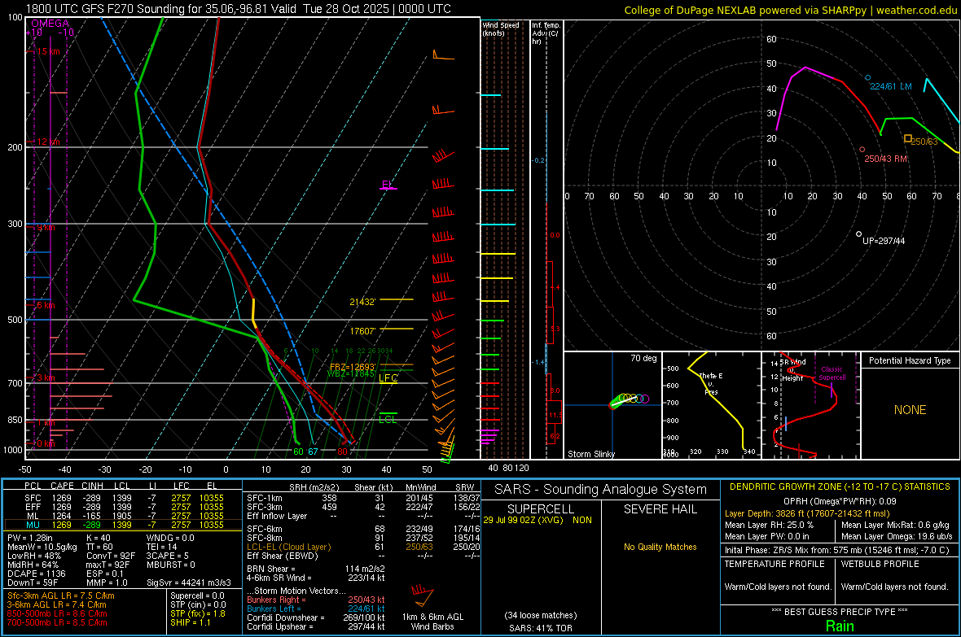Click the FRZ=12693' freezing level label

[353, 368]
